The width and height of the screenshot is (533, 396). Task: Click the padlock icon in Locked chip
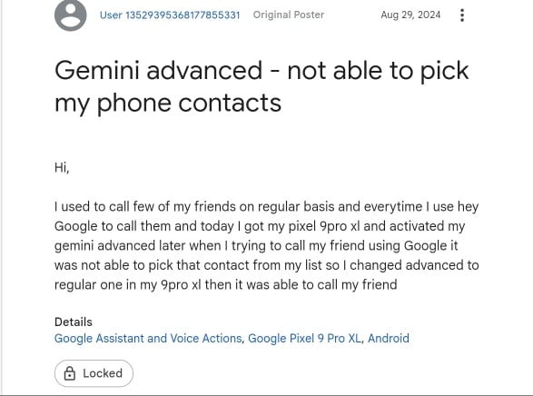point(70,373)
